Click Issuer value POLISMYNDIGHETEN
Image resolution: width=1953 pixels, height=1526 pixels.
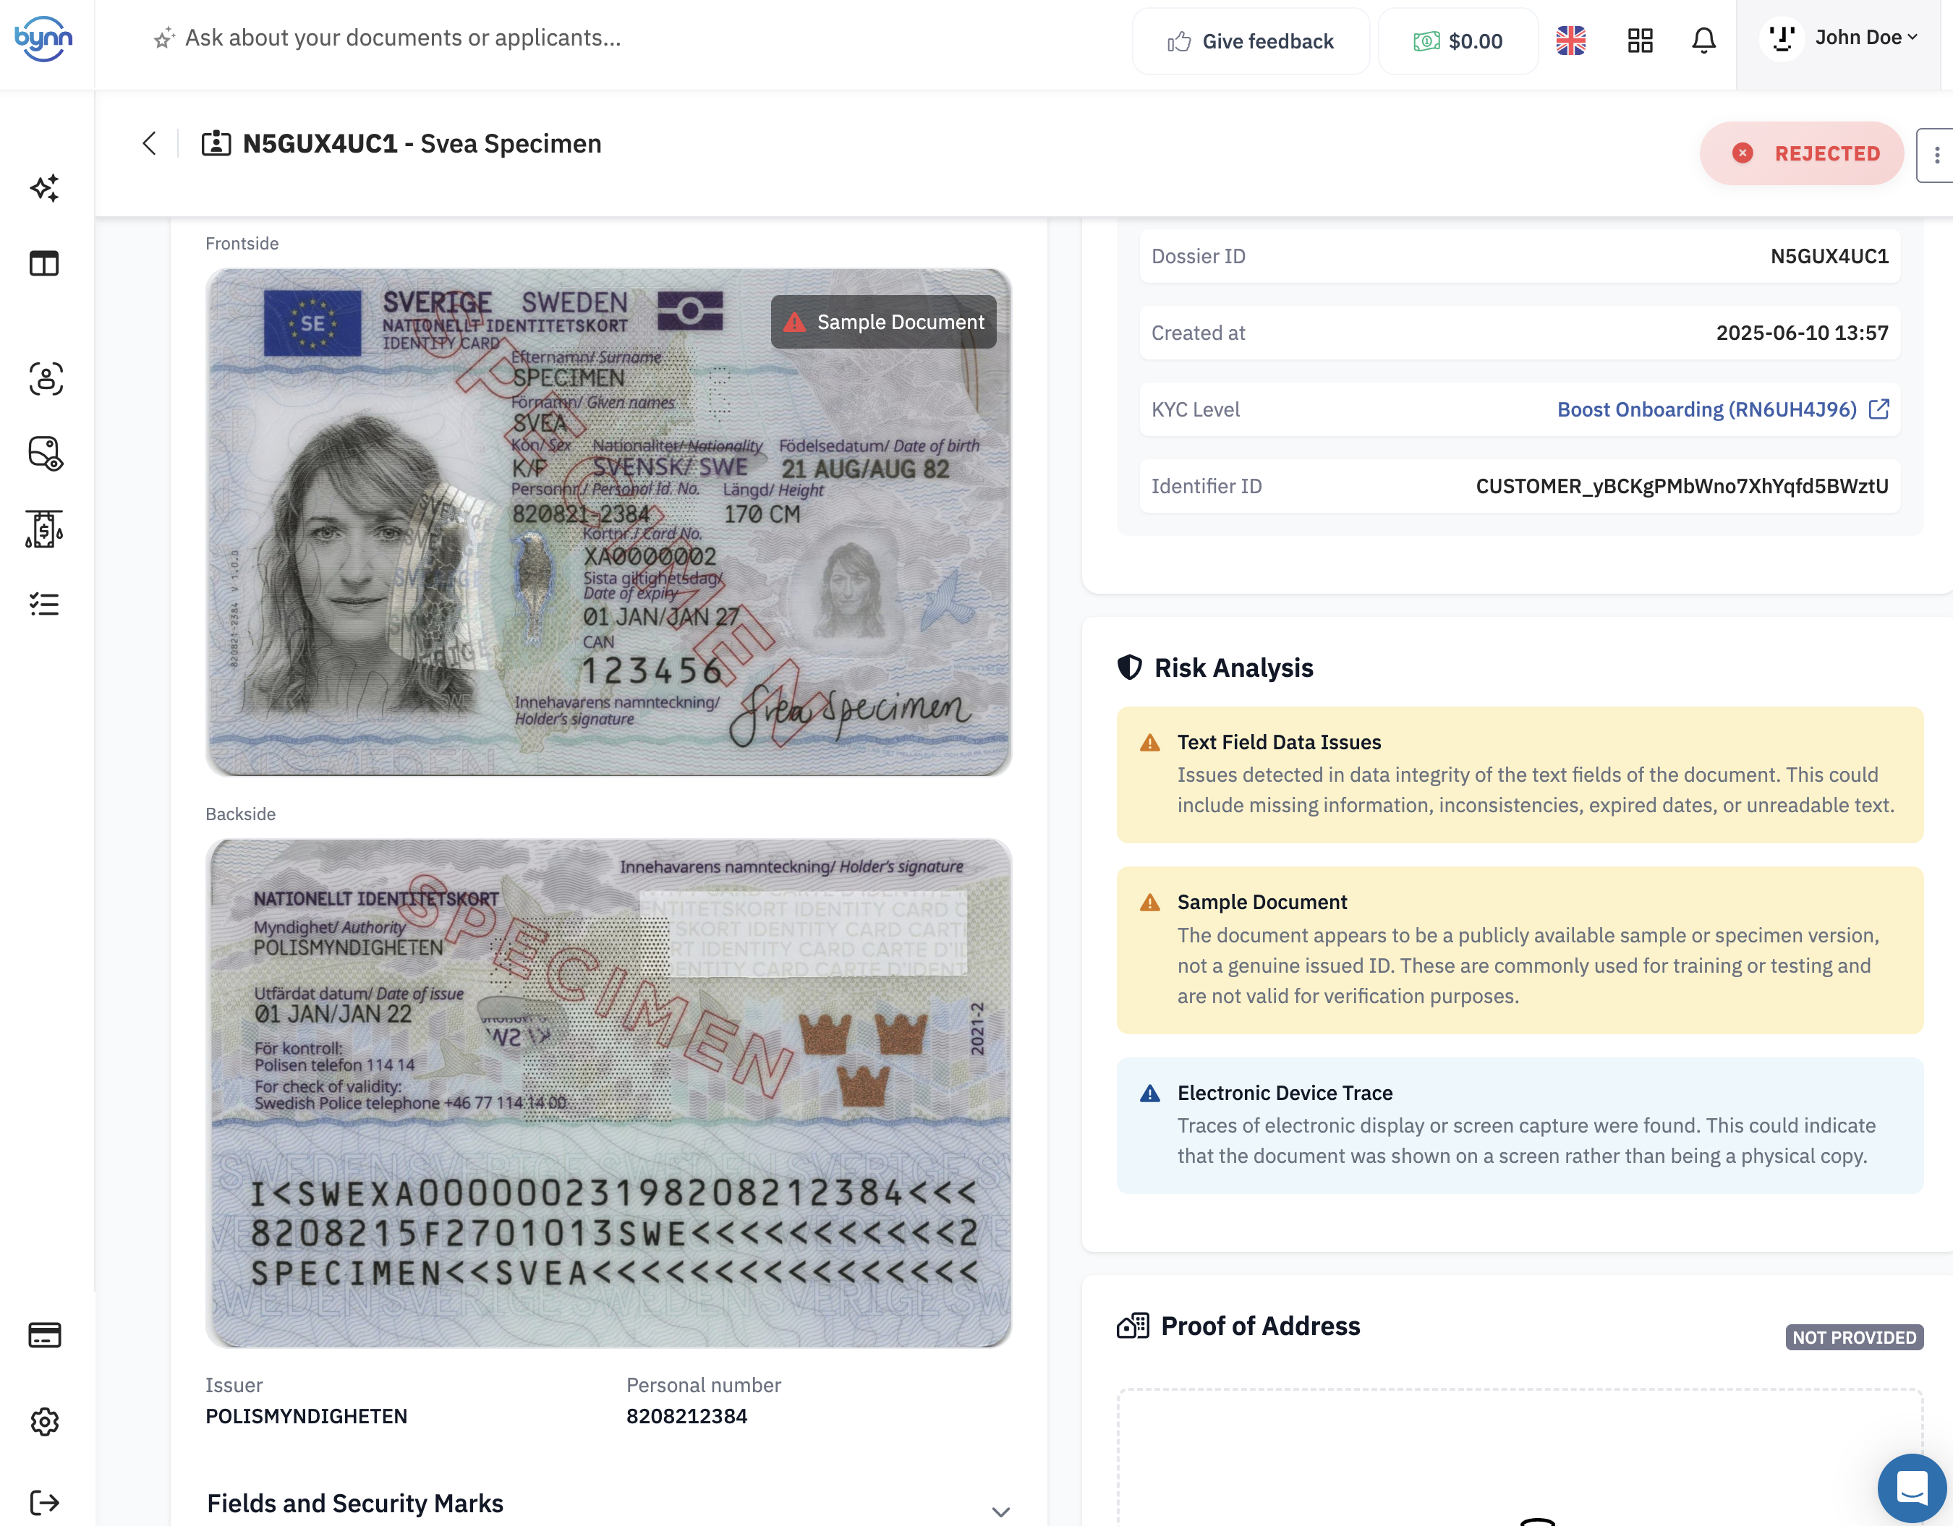307,1416
